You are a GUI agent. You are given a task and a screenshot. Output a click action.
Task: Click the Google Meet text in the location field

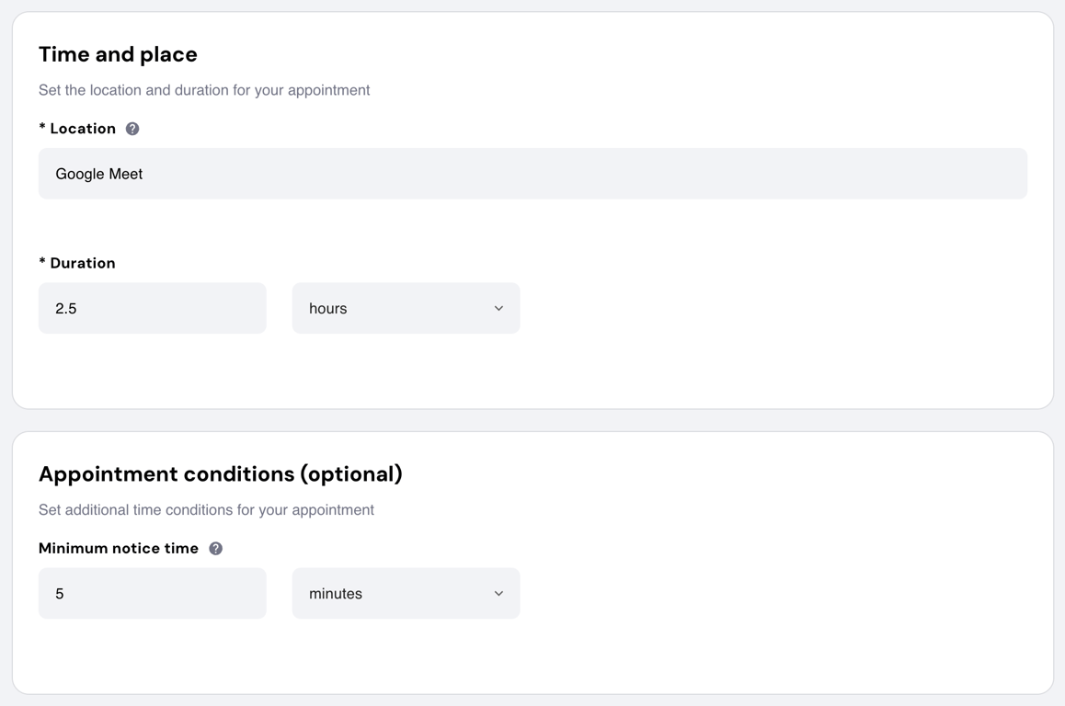pos(98,173)
